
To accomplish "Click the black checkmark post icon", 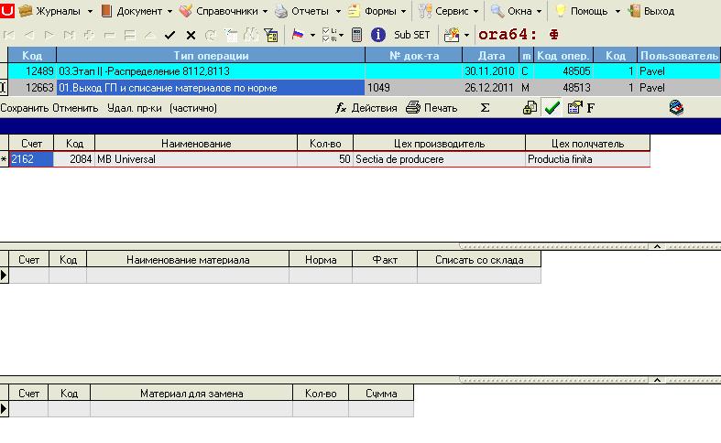I will pos(169,35).
